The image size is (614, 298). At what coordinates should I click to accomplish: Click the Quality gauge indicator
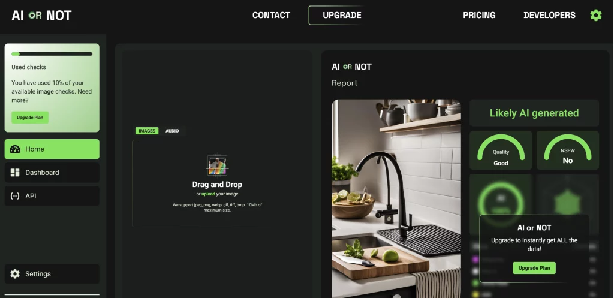501,150
